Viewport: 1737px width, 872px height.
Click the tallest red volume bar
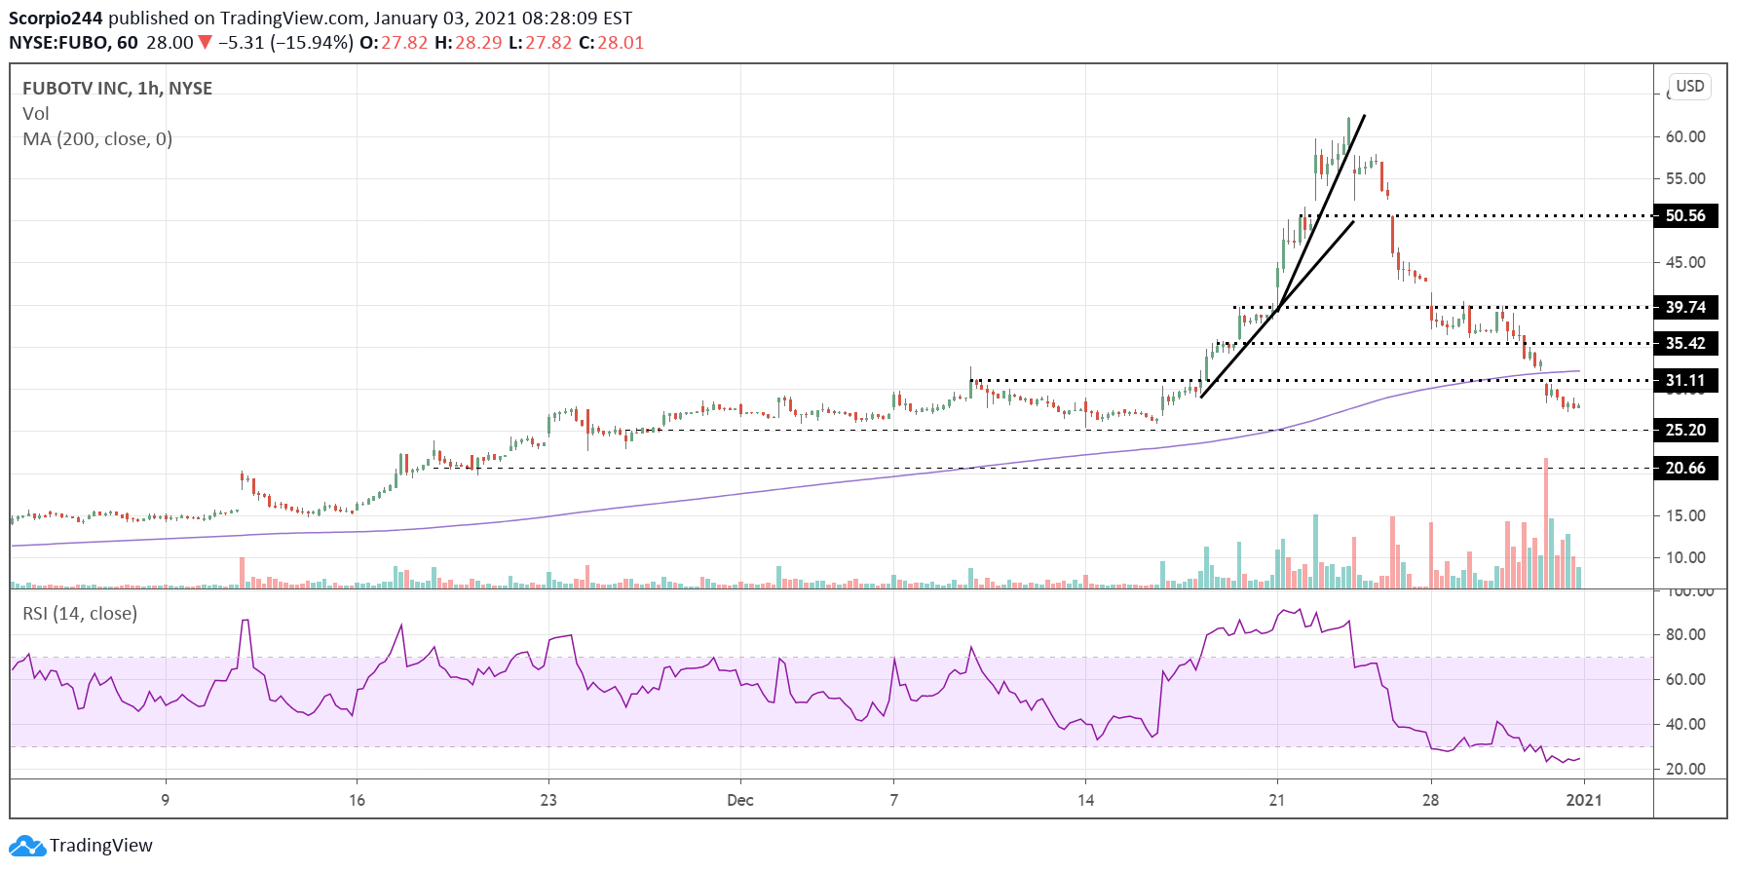(x=1546, y=523)
